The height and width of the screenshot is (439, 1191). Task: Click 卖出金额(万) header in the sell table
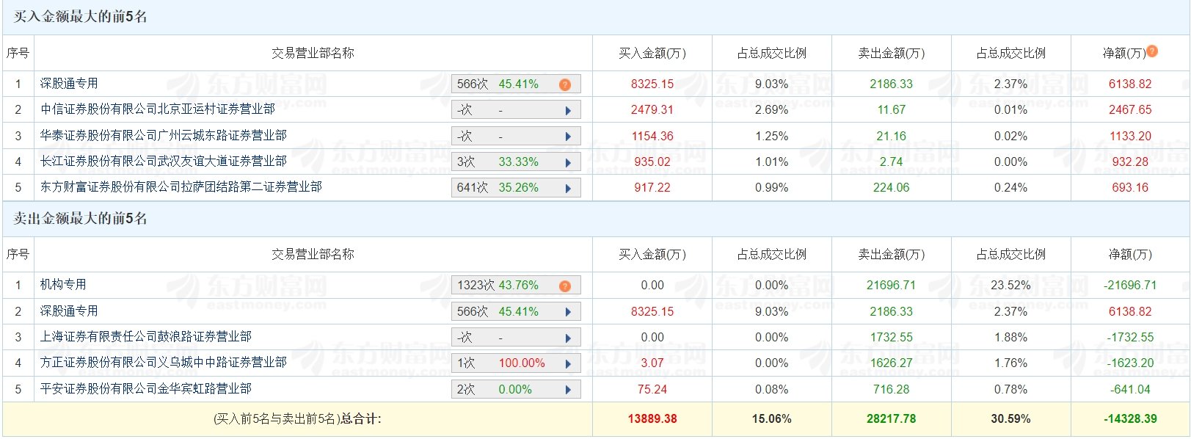coord(892,255)
